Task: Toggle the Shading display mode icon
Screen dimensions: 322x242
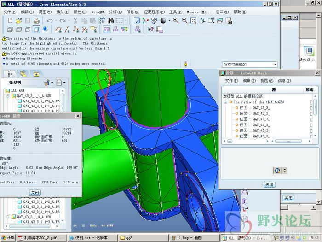Action: (x=36, y=30)
